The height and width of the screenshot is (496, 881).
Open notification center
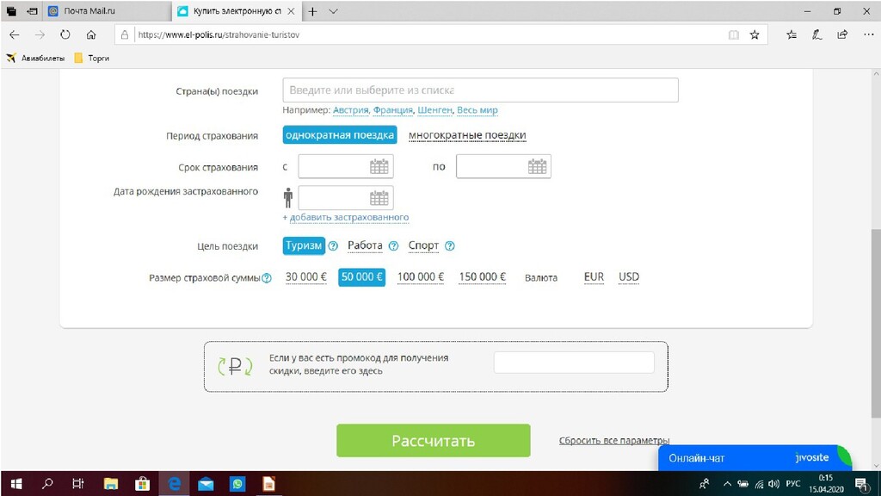click(x=862, y=484)
